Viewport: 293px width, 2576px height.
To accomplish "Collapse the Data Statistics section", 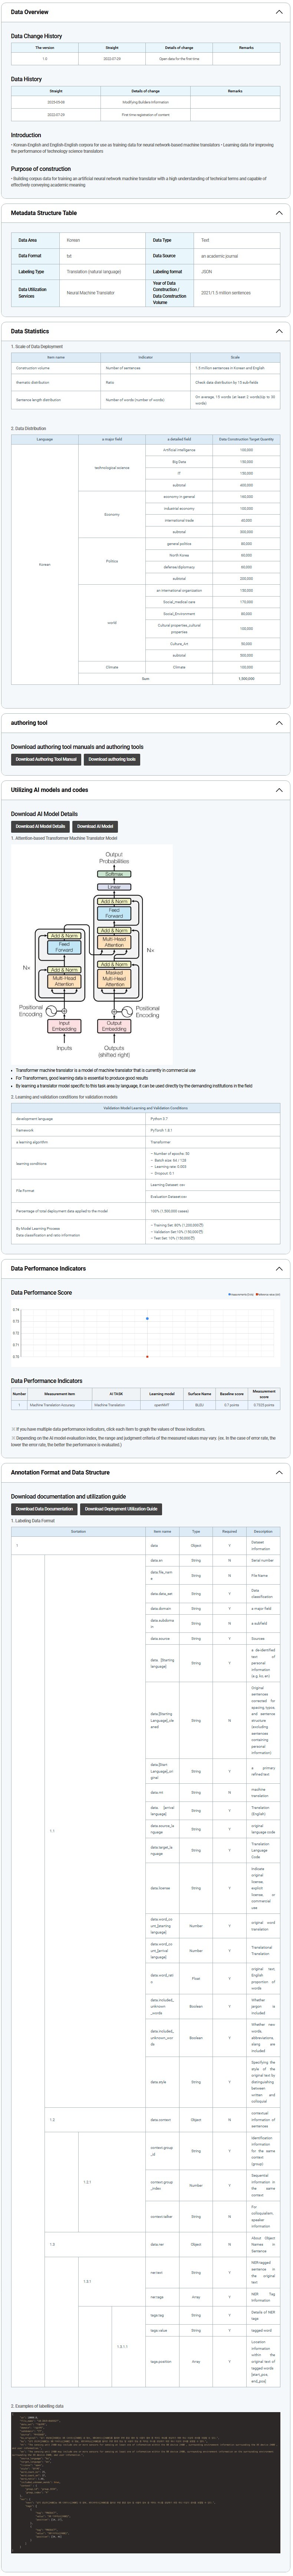I will (279, 331).
